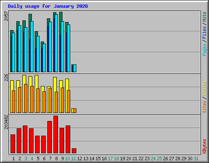Click the orange sites bar for day 3
The image size is (209, 163).
[26, 98]
